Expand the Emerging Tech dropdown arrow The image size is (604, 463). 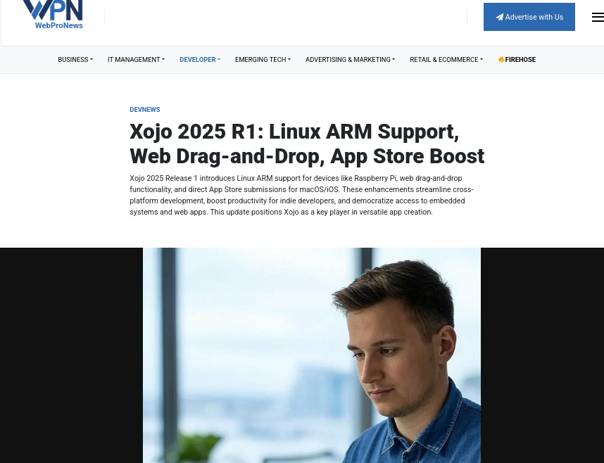pyautogui.click(x=289, y=60)
